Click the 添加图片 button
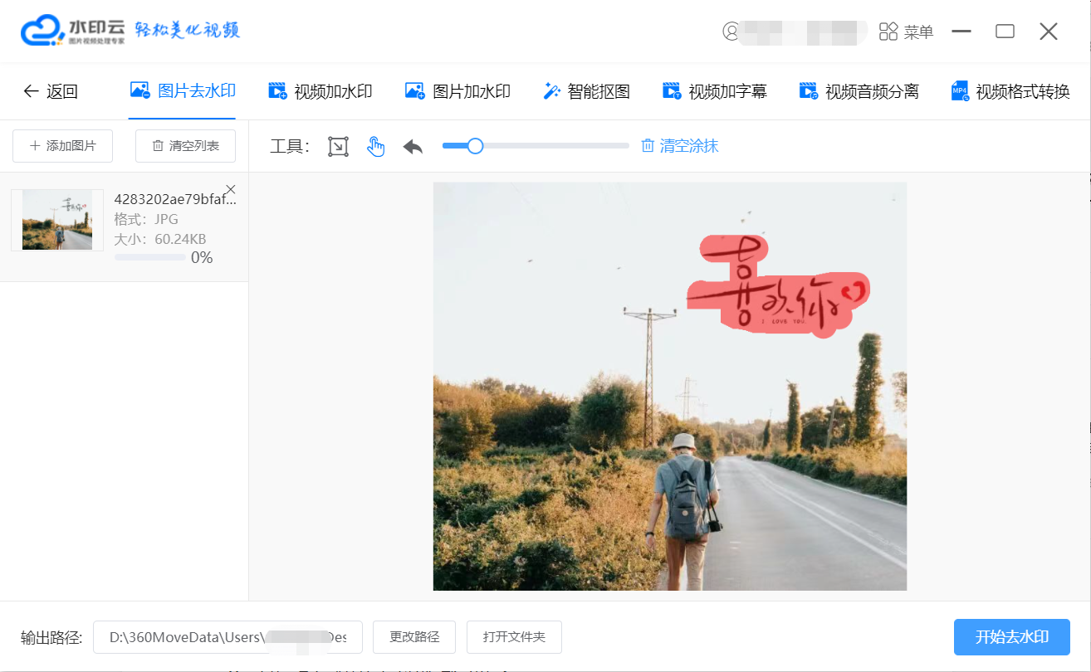Image resolution: width=1091 pixels, height=672 pixels. coord(63,146)
